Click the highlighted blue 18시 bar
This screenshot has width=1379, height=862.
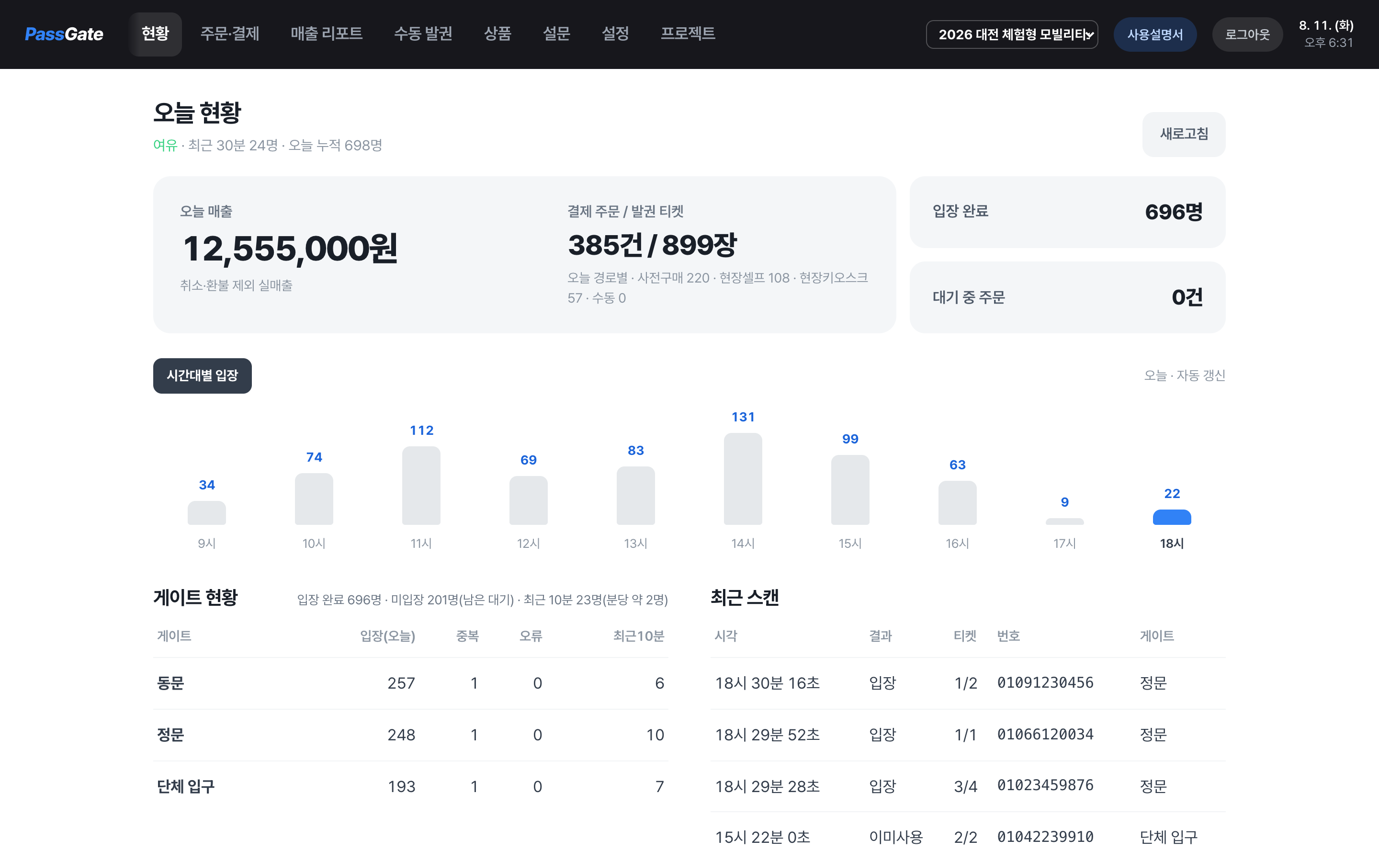(1172, 517)
